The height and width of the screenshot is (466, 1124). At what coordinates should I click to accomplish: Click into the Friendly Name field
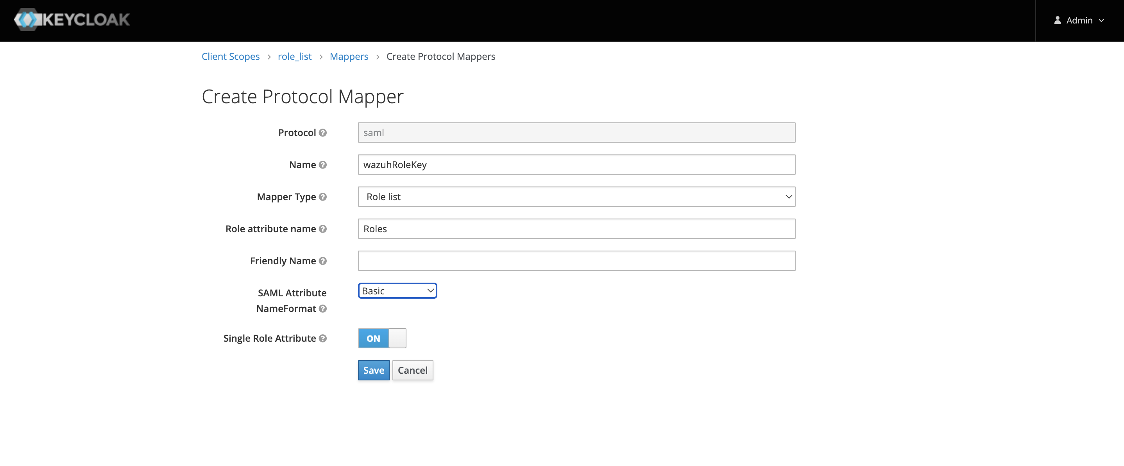(576, 261)
